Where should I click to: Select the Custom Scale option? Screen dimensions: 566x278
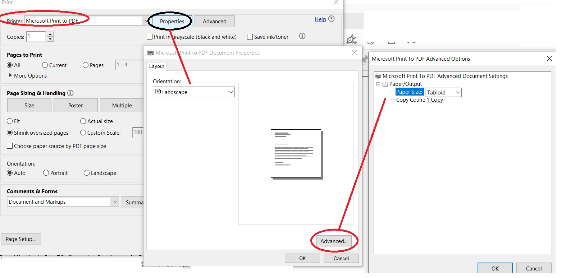pos(83,133)
